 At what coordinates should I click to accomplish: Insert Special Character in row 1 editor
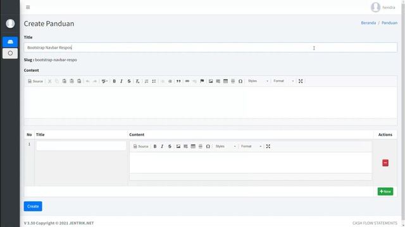tap(208, 146)
